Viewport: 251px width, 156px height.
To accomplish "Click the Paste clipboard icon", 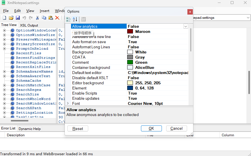I will pyautogui.click(x=51, y=18).
